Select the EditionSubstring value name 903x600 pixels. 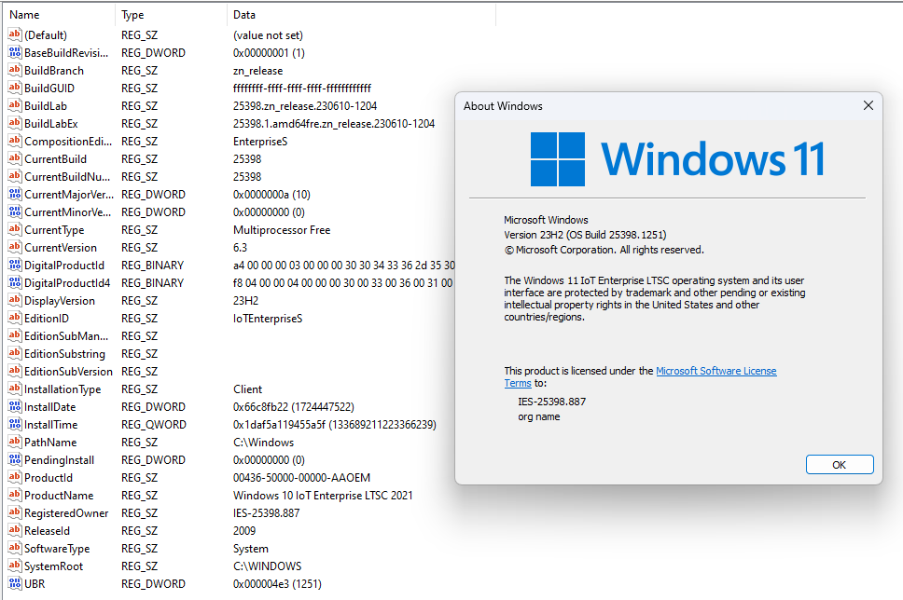(x=64, y=354)
